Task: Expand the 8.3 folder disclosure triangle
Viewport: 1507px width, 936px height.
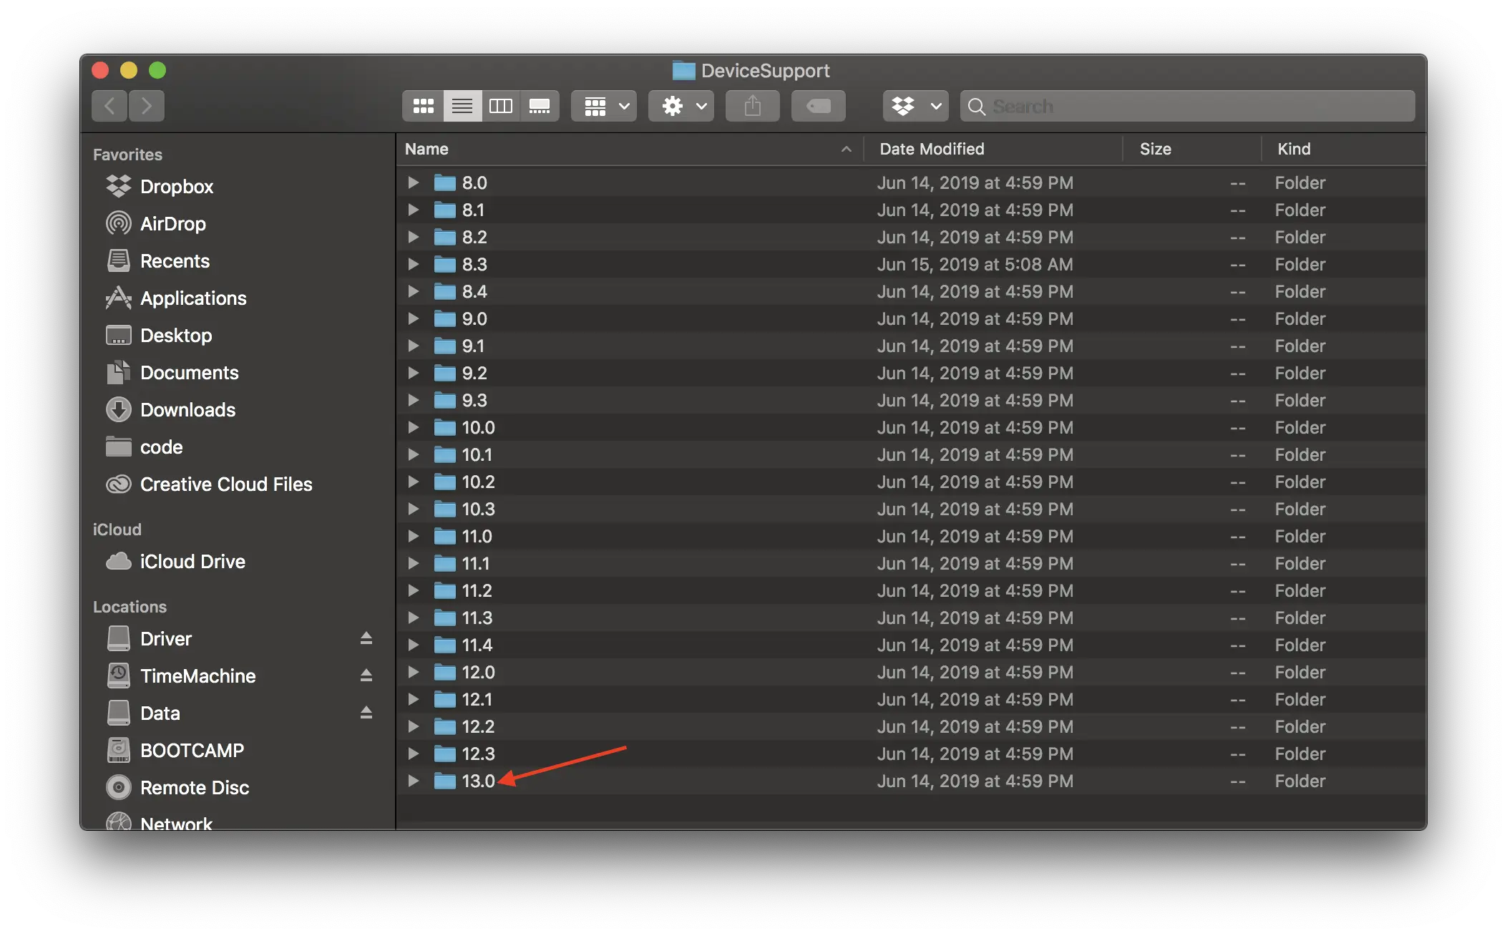Action: click(x=413, y=264)
